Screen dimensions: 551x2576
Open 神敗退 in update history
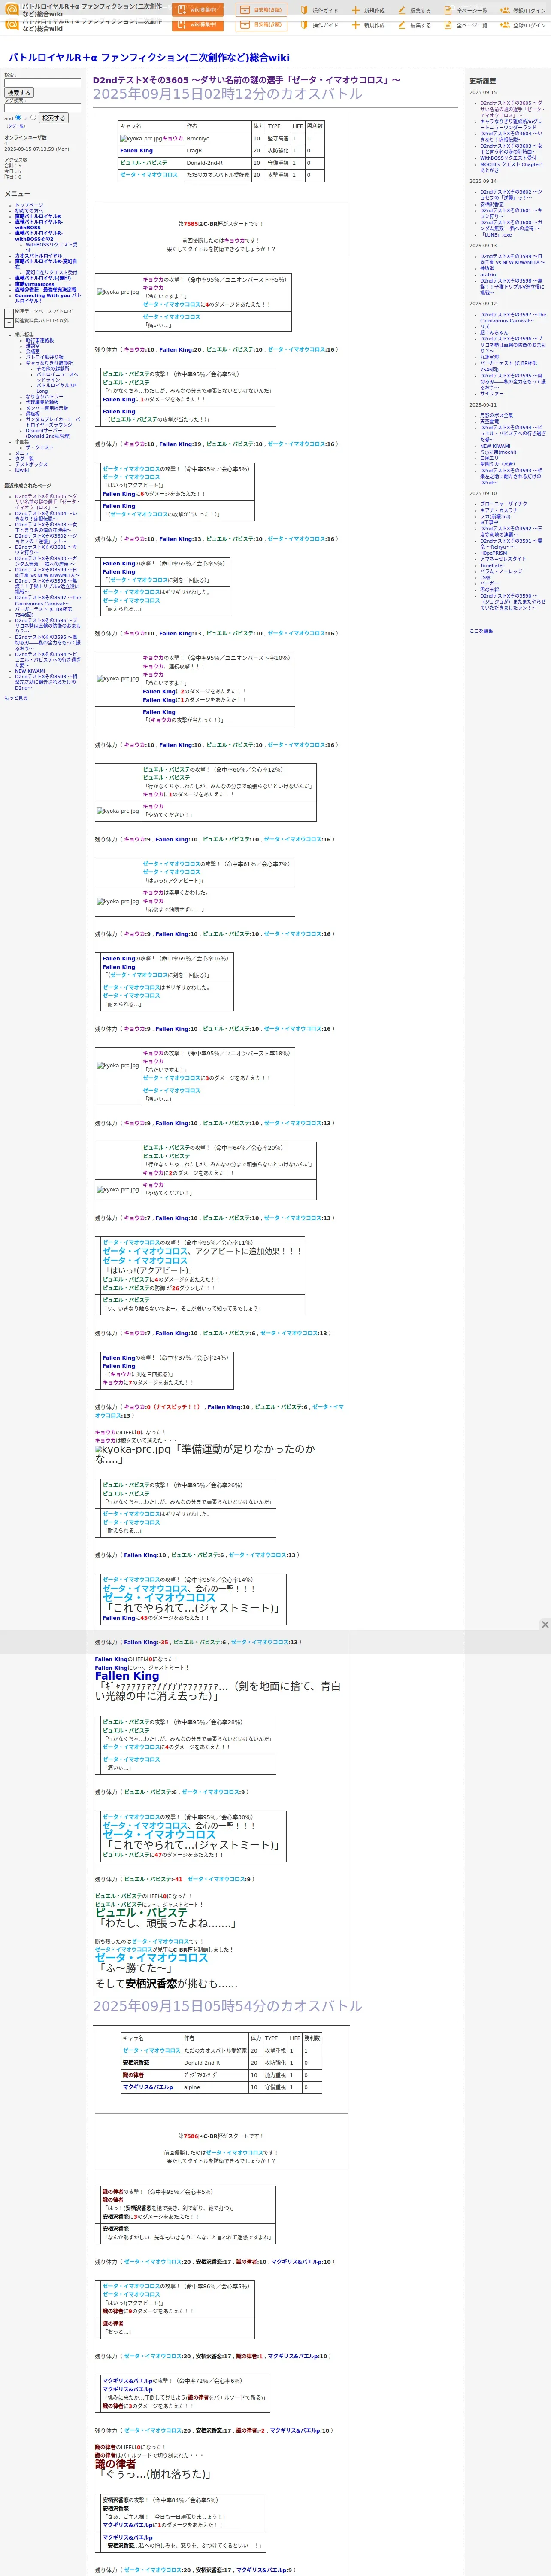(x=487, y=268)
